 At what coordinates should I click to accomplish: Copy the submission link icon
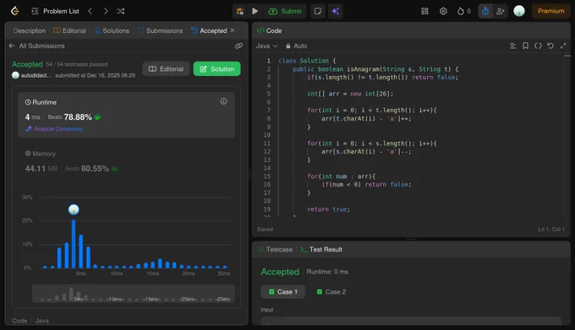[238, 46]
